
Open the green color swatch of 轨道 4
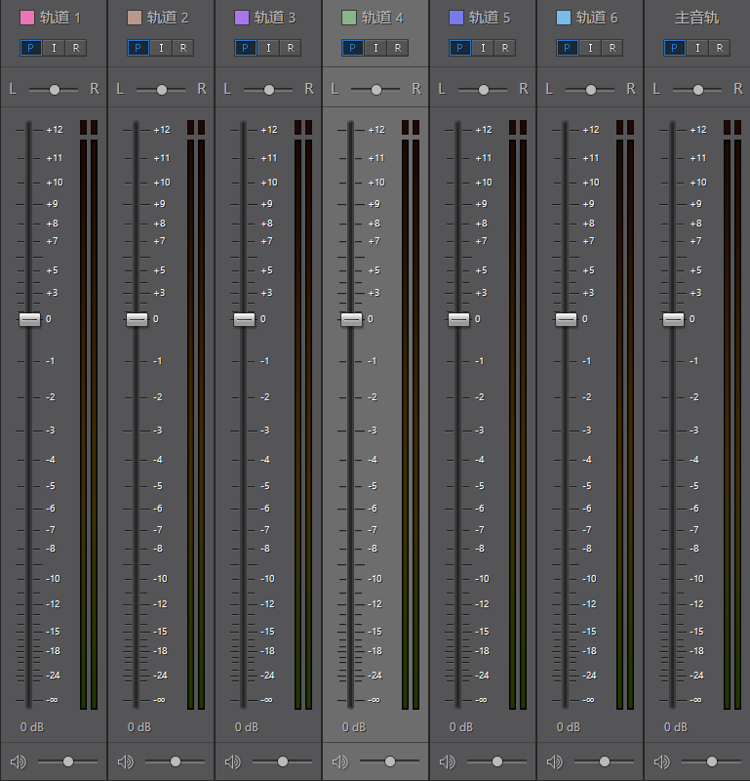[349, 18]
